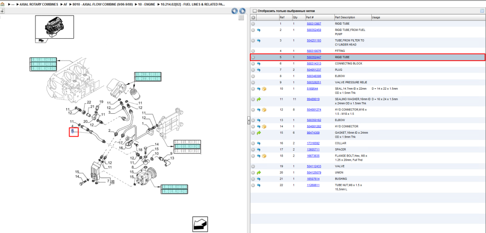Click green arrow icon on UNION row
The image size is (486, 233).
tap(259, 172)
